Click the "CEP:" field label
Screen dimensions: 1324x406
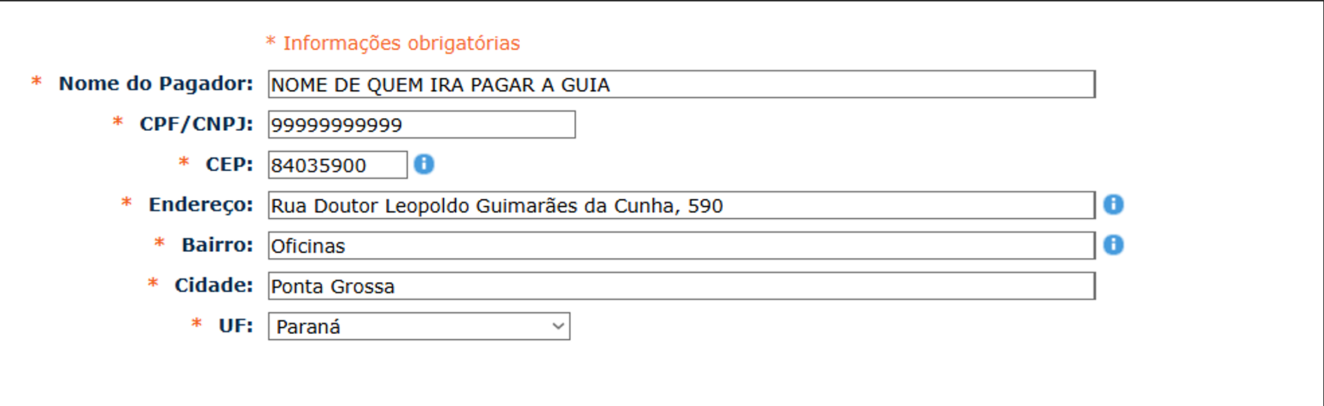tap(229, 164)
